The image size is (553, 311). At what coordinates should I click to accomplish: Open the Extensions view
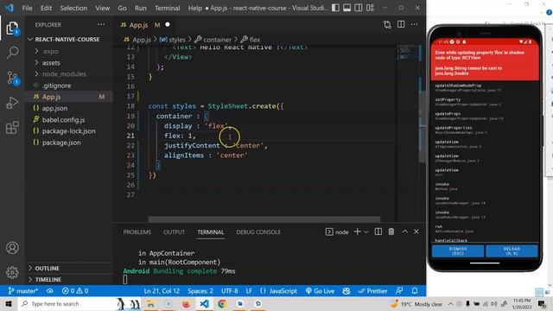[12, 127]
